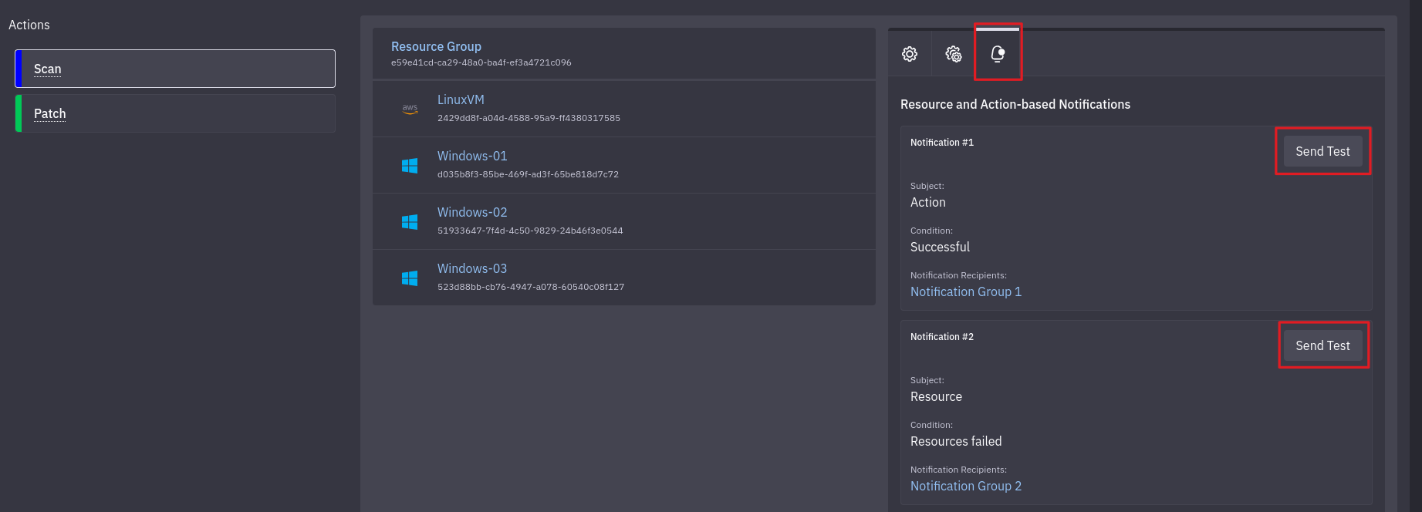
Task: Select the notifications bell tab
Action: 998,53
